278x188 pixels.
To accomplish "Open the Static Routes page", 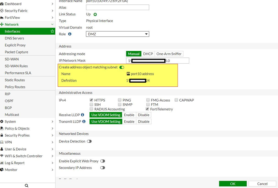I will pyautogui.click(x=15, y=80).
